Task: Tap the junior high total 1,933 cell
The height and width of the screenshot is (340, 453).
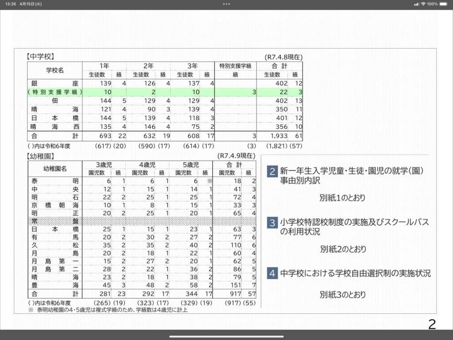Action: (279, 136)
